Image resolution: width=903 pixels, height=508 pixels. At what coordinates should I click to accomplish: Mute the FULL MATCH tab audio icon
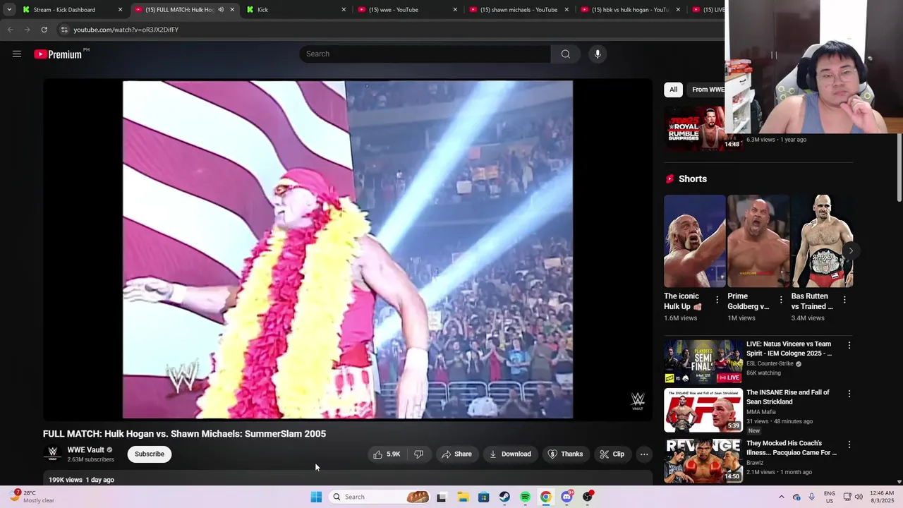tap(221, 10)
